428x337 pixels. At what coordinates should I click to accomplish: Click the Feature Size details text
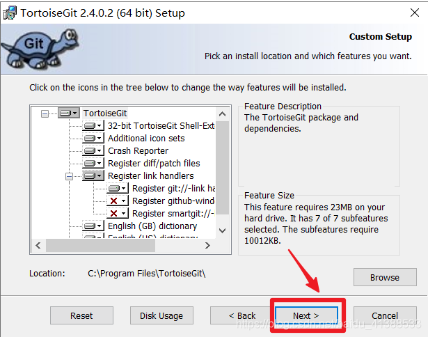point(316,224)
